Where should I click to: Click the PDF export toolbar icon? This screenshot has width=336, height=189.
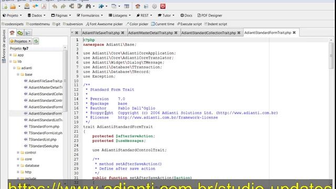coord(44,6)
